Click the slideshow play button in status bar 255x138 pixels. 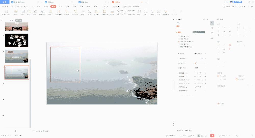(x=212, y=136)
